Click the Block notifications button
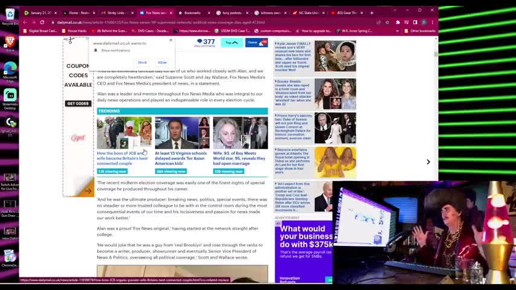This screenshot has width=516, height=290. tap(142, 62)
